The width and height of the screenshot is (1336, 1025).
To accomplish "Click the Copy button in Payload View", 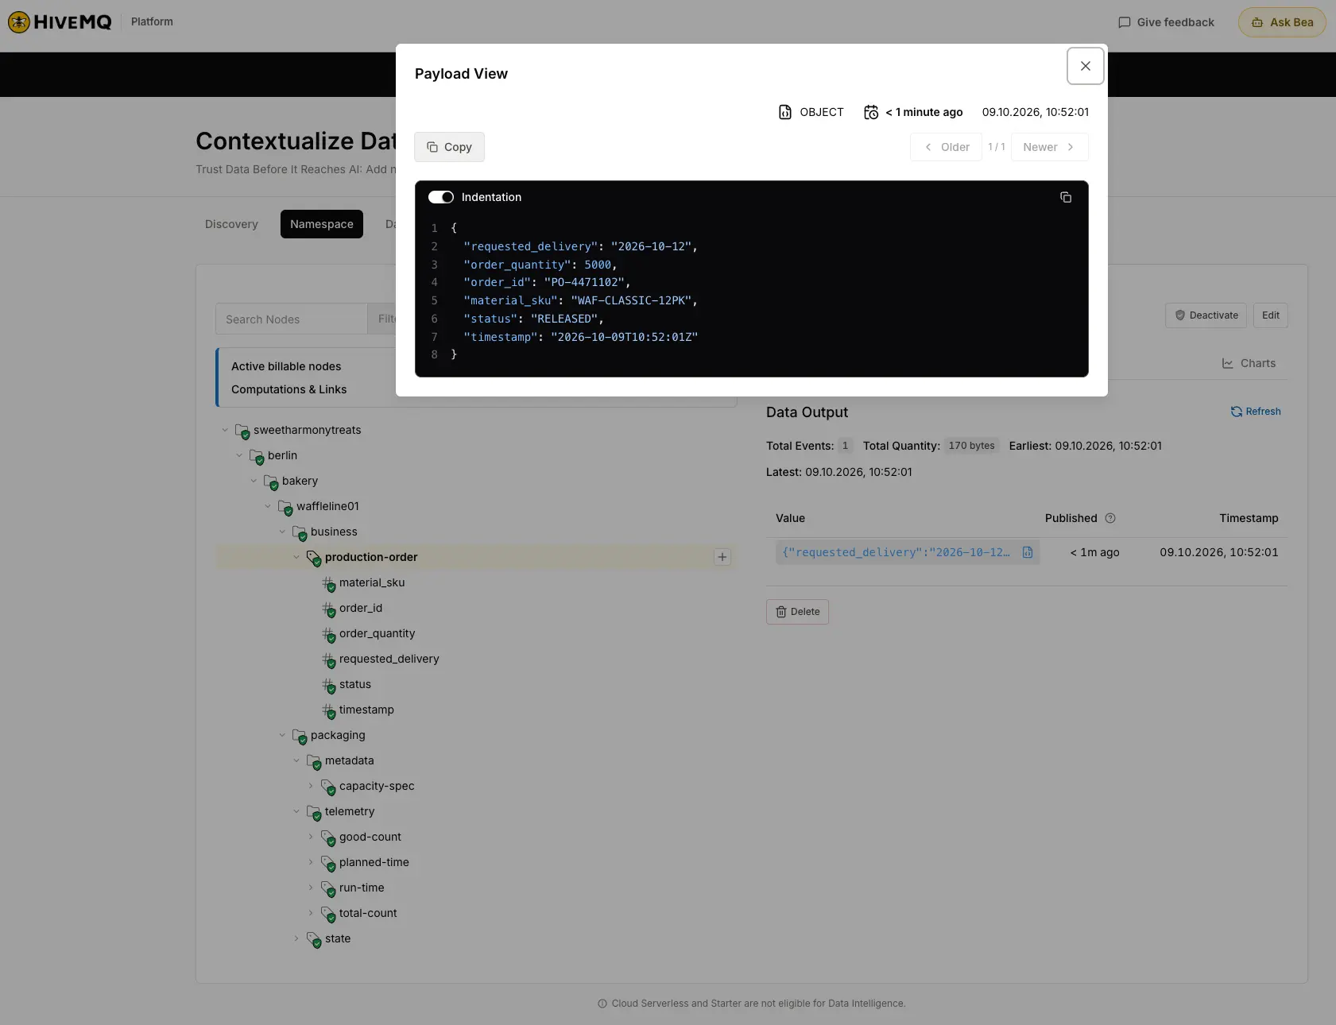I will point(449,147).
